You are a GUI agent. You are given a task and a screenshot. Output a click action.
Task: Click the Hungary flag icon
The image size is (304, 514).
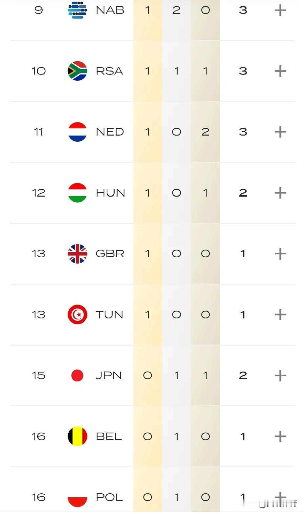pyautogui.click(x=77, y=193)
